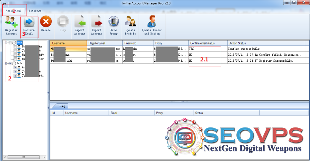
Task: Click the YES confirm status cell
Action: coord(208,49)
